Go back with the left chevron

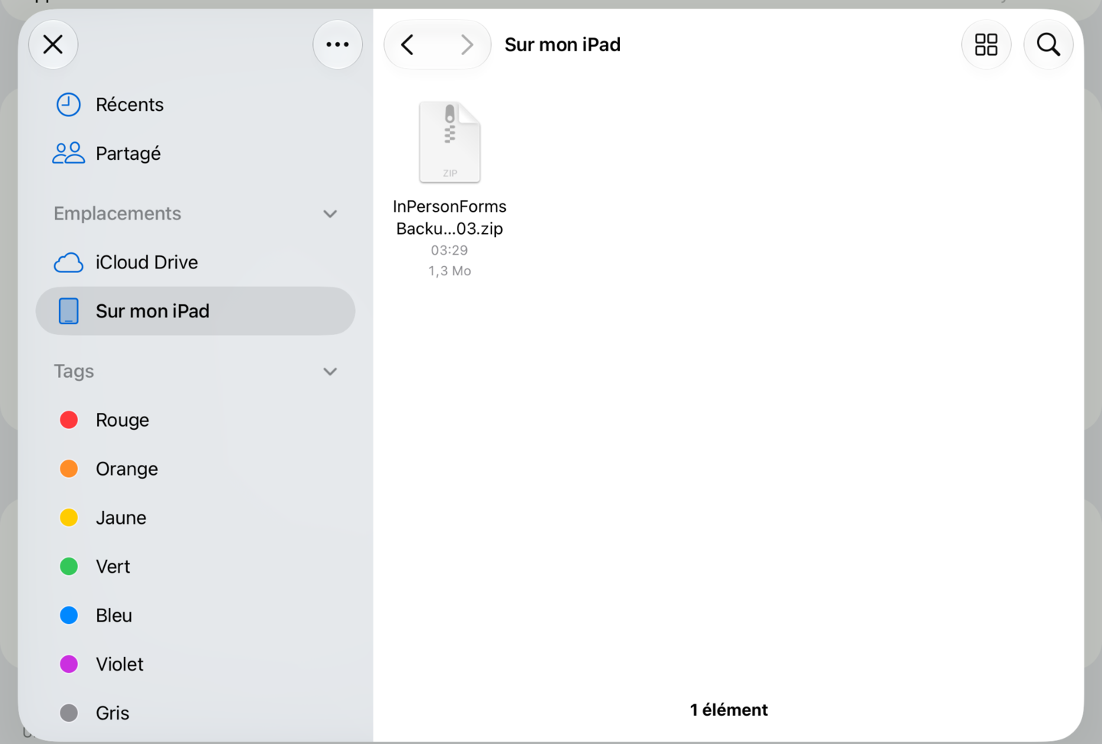408,44
